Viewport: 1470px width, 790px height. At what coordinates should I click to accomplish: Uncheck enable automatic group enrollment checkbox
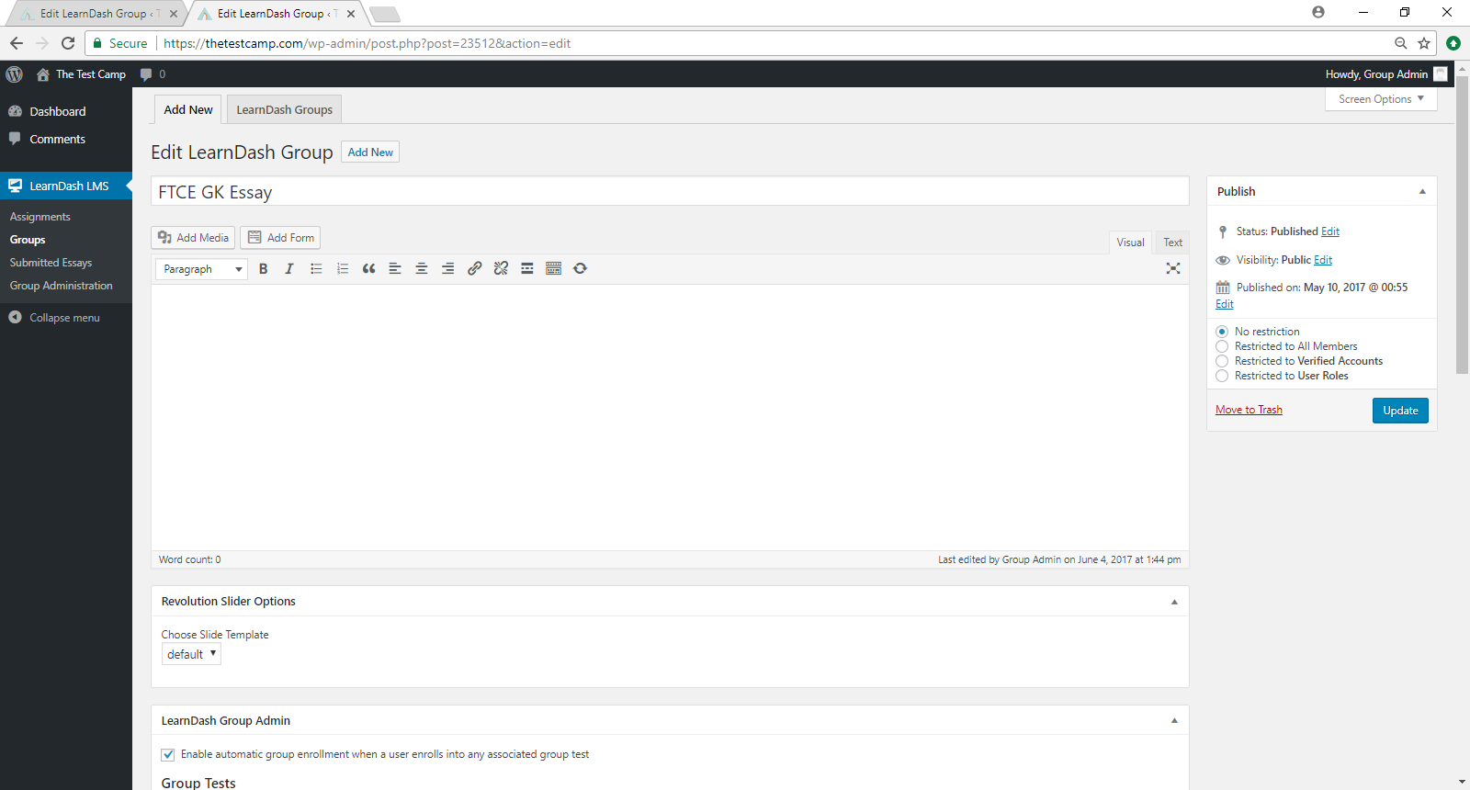pos(168,755)
